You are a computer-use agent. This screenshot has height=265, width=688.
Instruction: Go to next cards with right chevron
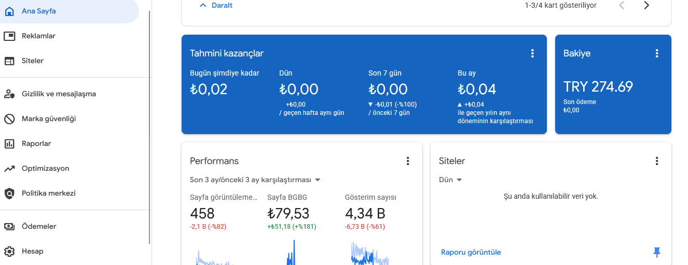click(x=646, y=5)
